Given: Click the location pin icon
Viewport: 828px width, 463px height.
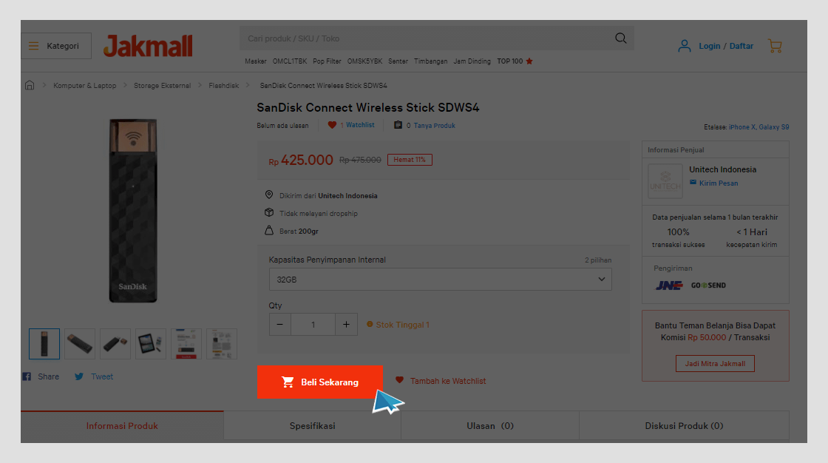Looking at the screenshot, I should pyautogui.click(x=269, y=195).
